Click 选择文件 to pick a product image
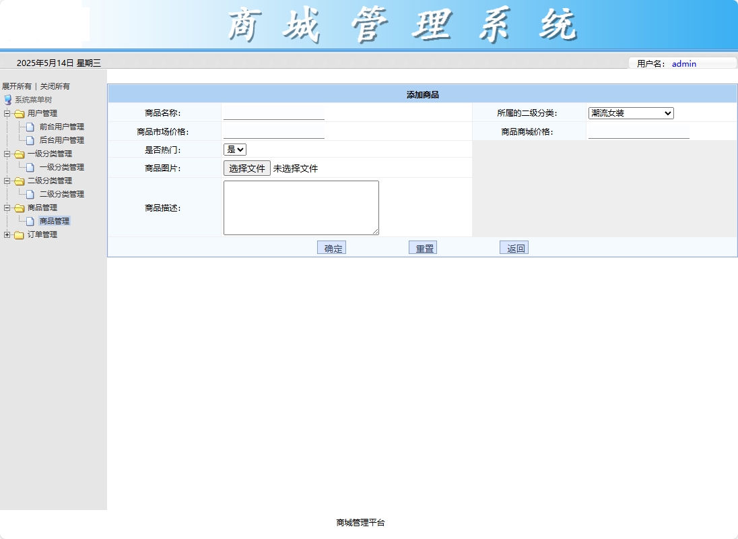Viewport: 738px width, 539px height. coord(246,168)
